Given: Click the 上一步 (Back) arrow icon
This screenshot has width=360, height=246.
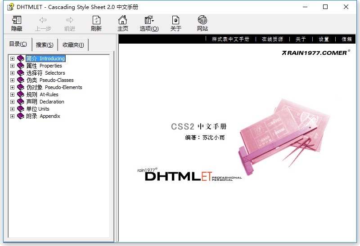Looking at the screenshot, I should click(43, 20).
